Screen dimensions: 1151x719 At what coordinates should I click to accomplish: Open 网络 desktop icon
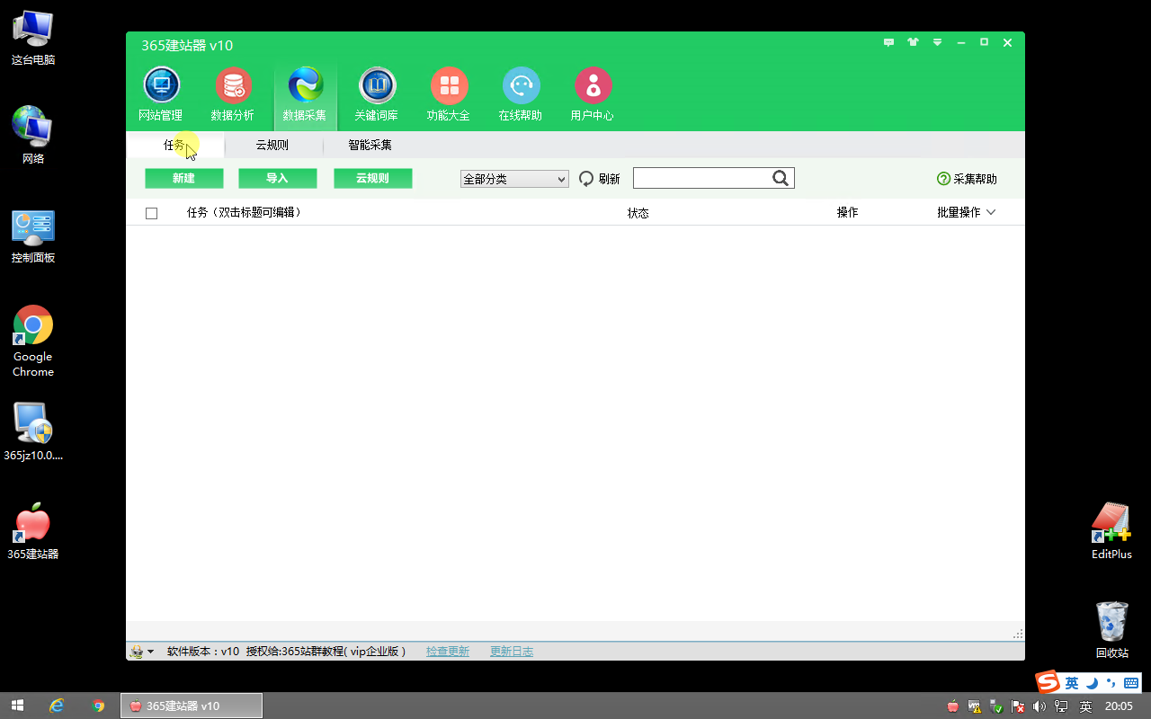32,126
